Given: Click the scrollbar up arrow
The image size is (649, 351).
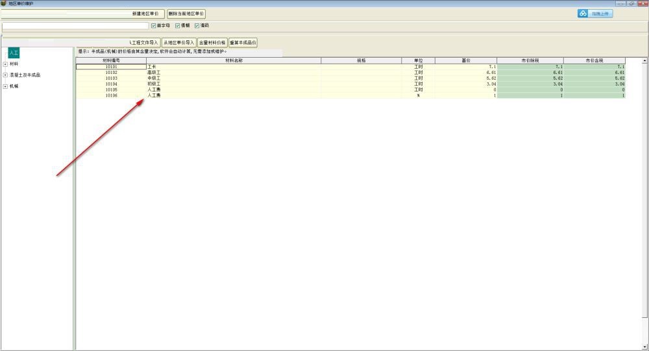Looking at the screenshot, I should pos(644,60).
